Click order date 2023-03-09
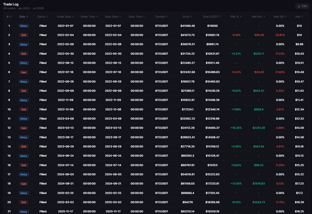Viewport: 312px width, 214px height. pyautogui.click(x=66, y=118)
